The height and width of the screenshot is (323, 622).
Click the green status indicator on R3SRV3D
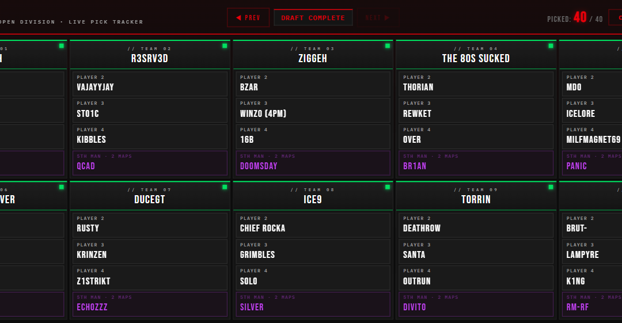(225, 45)
